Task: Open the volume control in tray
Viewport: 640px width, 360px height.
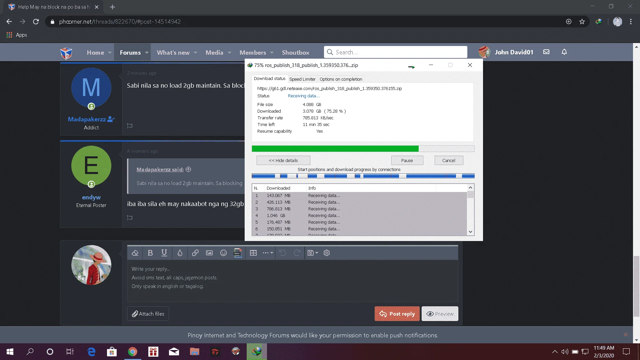Action: click(565, 352)
